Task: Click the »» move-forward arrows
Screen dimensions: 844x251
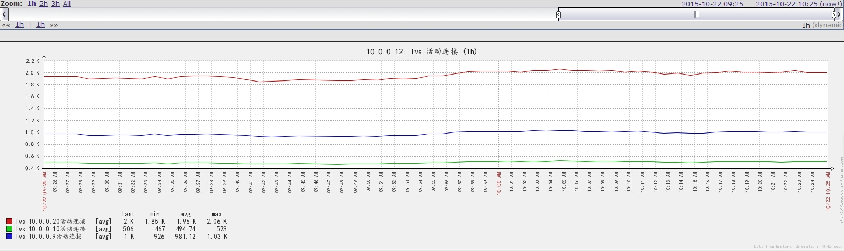Action: pos(54,25)
